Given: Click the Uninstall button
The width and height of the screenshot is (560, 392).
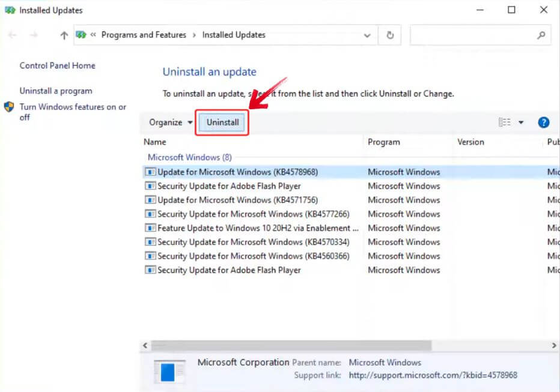Looking at the screenshot, I should [x=222, y=122].
